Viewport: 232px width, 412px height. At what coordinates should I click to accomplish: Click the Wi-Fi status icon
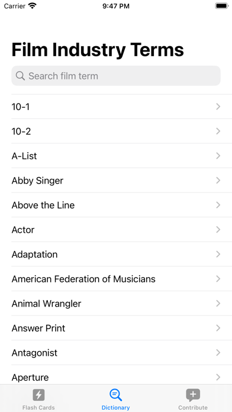pyautogui.click(x=33, y=6)
